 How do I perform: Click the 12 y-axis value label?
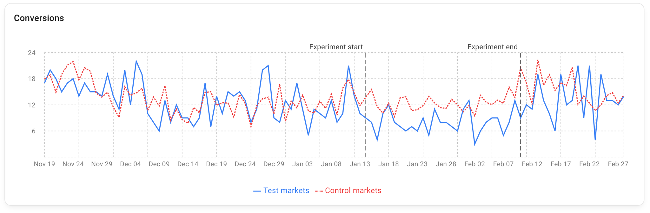click(x=32, y=105)
